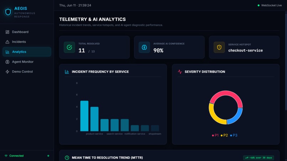Screen dimensions: 287x161
Task: Click the wifi icon next to Connected
Action: pos(6,156)
